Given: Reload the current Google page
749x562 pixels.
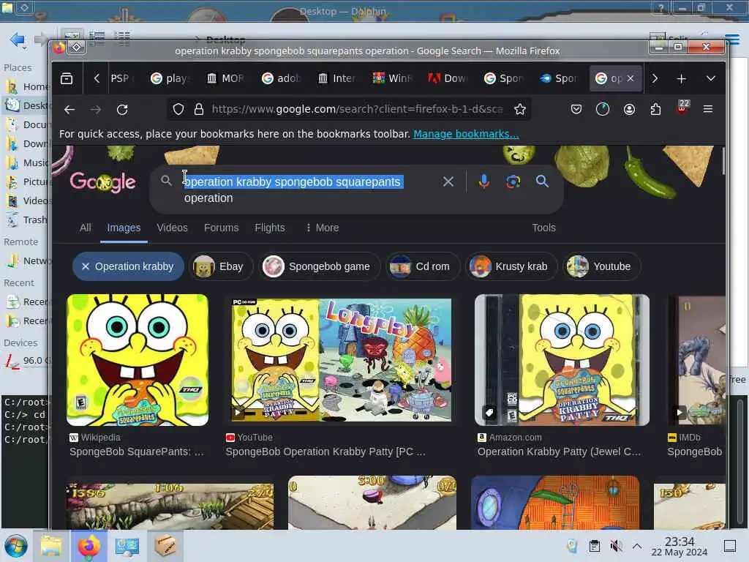Looking at the screenshot, I should point(122,110).
